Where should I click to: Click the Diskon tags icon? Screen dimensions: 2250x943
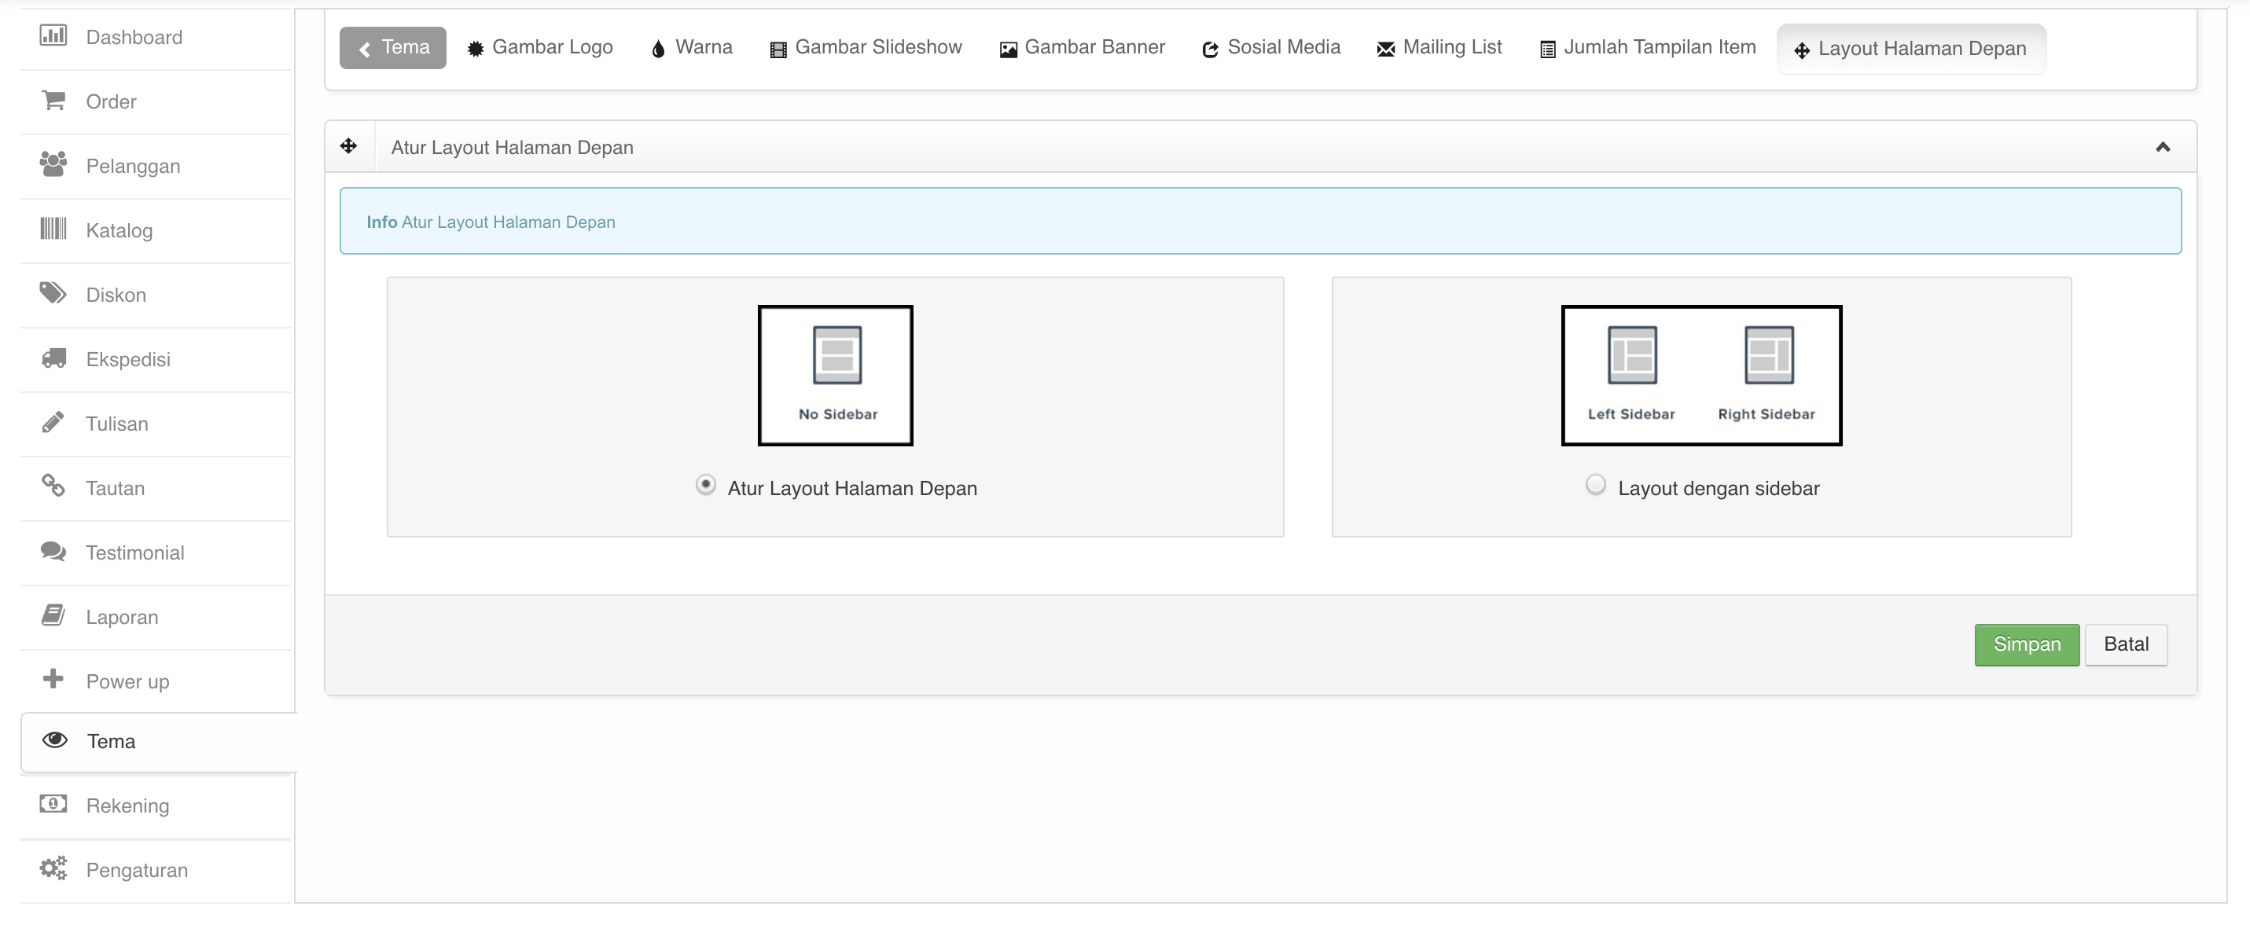click(53, 293)
